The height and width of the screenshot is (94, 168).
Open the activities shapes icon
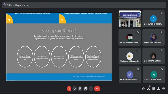coord(159,89)
